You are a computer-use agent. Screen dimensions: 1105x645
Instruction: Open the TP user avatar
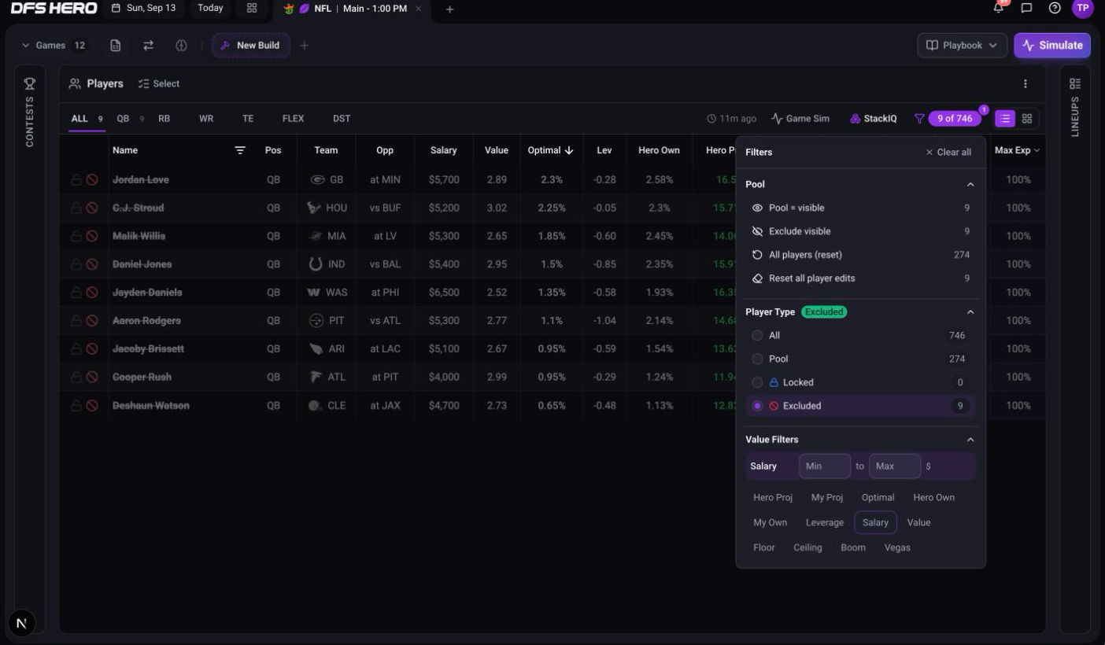1083,8
